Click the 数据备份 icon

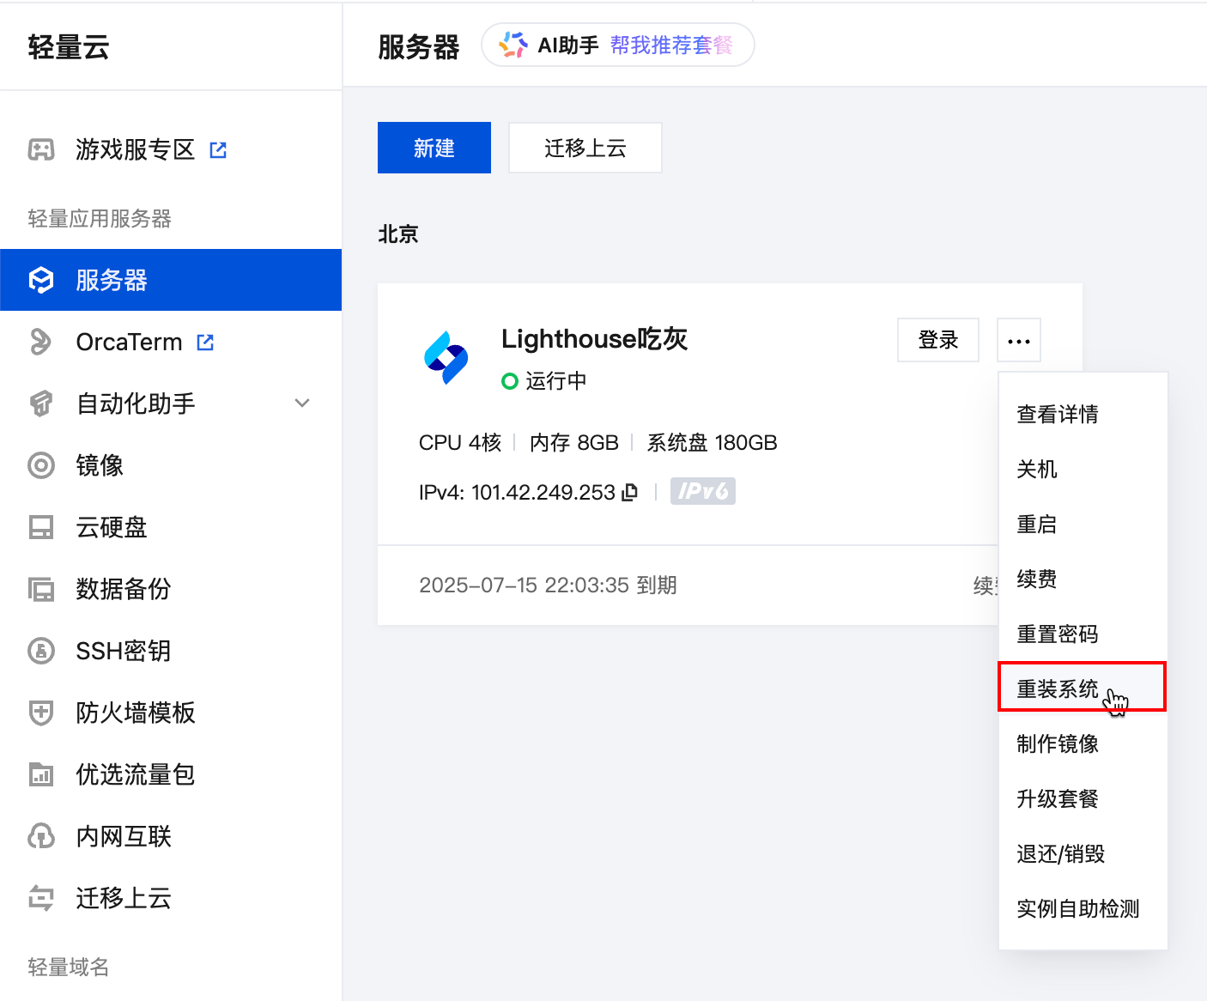41,589
